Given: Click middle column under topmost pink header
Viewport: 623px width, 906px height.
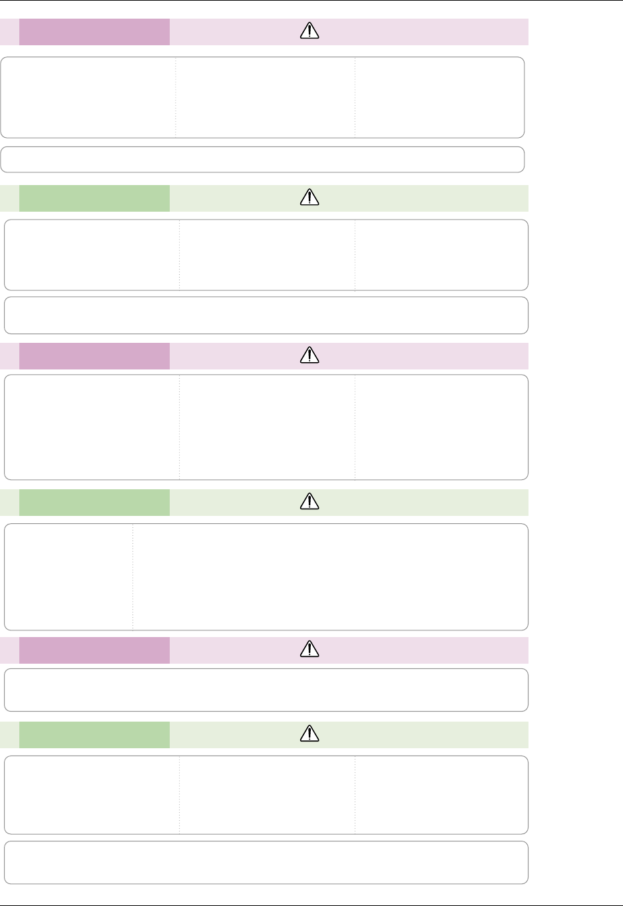Looking at the screenshot, I should click(265, 97).
